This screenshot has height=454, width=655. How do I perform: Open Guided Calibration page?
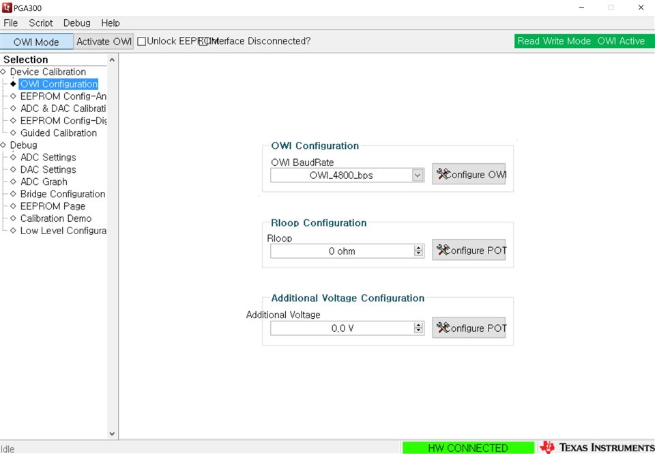click(59, 132)
